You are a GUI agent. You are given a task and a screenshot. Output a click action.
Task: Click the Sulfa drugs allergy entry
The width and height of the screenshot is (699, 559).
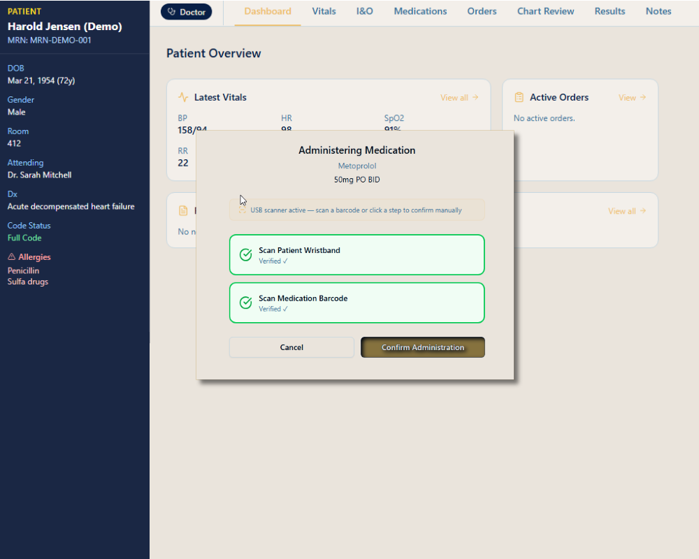click(28, 282)
